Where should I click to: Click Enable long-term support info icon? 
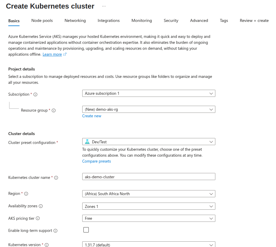pos(55,231)
